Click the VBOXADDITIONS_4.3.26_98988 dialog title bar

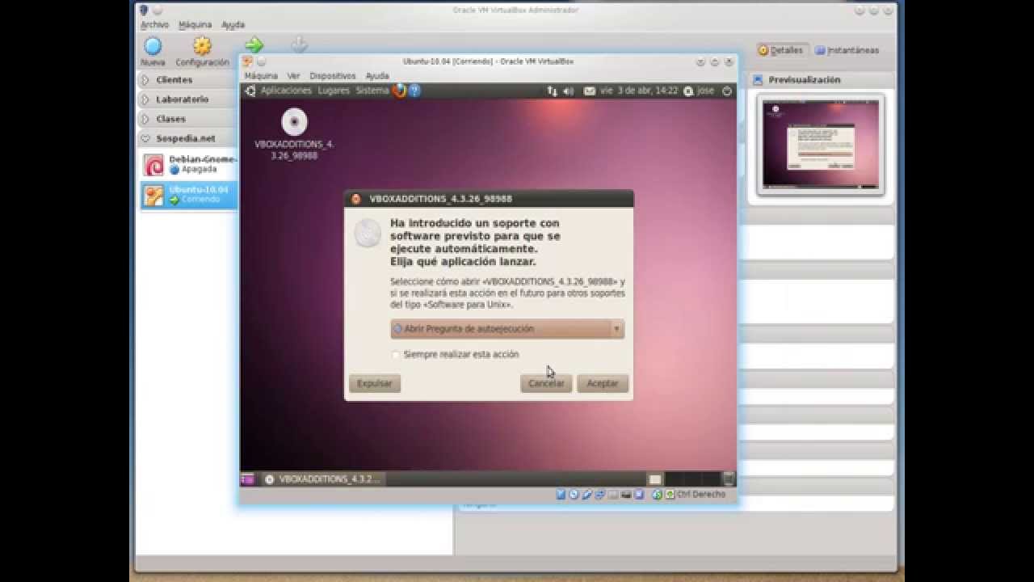[489, 199]
